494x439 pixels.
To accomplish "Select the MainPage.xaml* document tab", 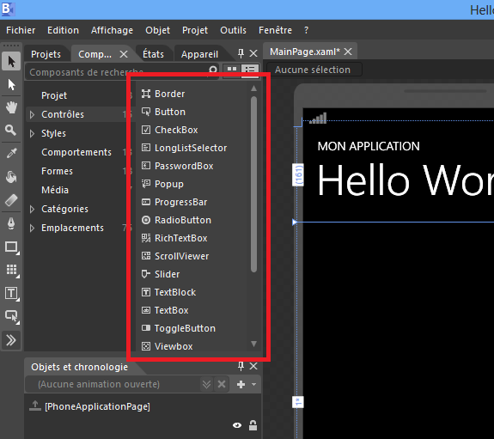I will pos(305,52).
